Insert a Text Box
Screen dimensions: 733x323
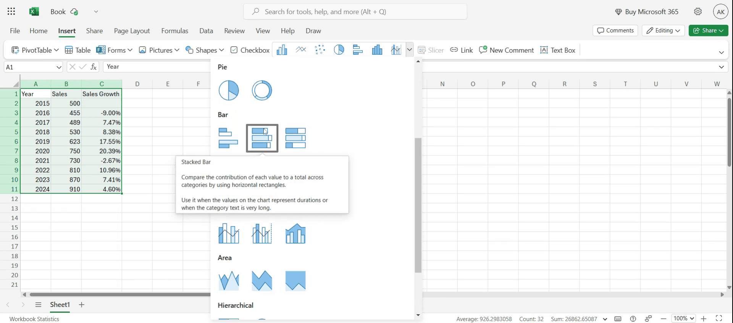558,50
